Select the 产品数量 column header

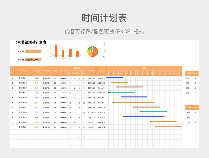coord(55,71)
